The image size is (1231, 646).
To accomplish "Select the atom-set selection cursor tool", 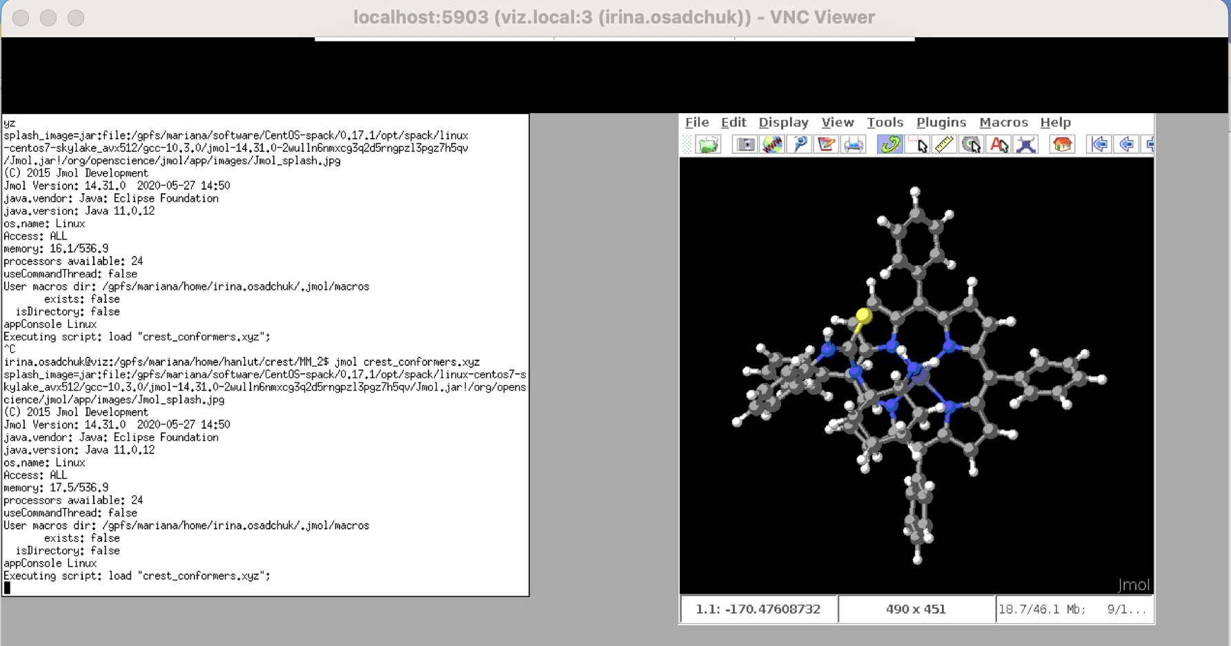I will pyautogui.click(x=918, y=144).
